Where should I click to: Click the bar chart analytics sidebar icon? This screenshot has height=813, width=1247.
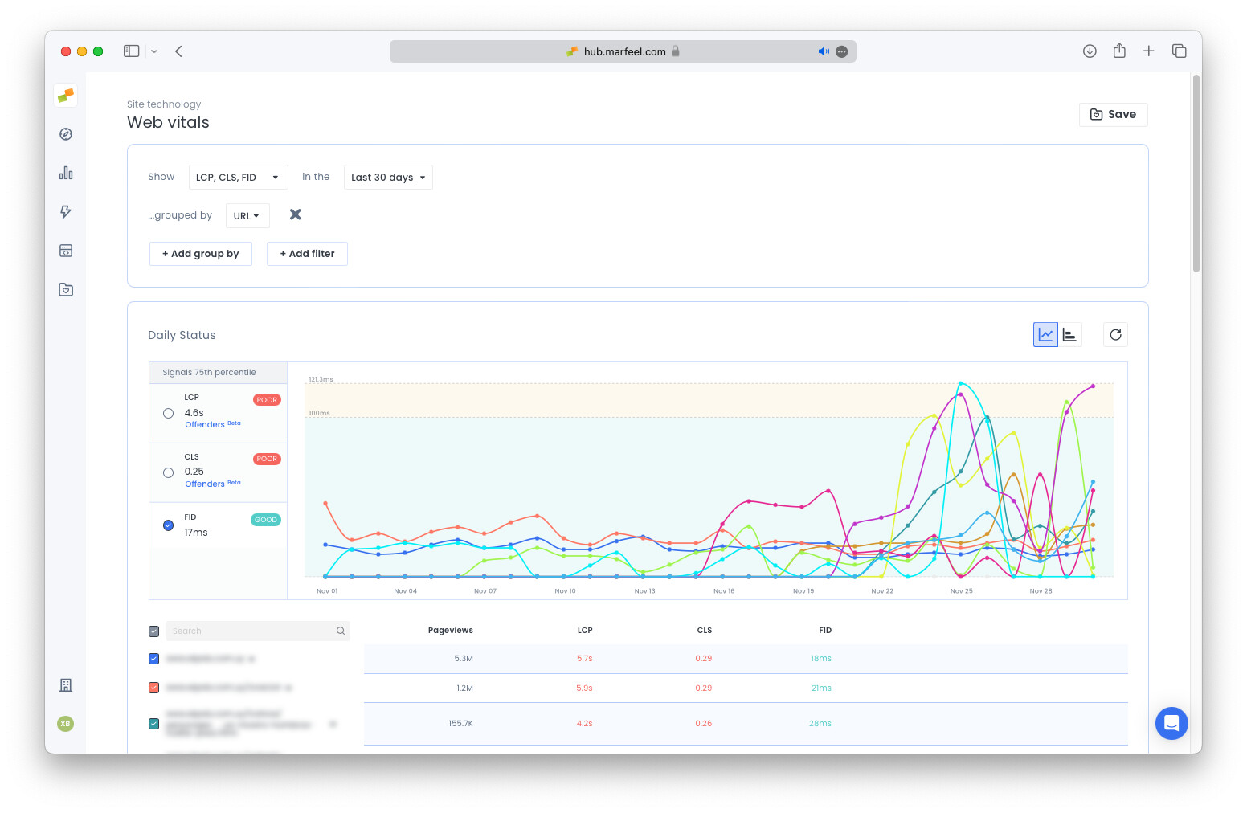tap(66, 173)
